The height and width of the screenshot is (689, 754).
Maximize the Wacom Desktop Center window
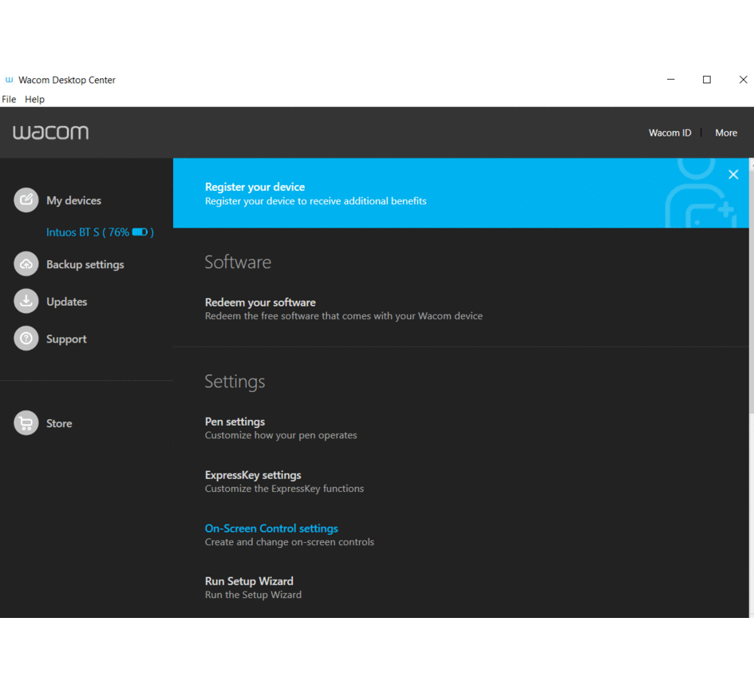(x=706, y=79)
